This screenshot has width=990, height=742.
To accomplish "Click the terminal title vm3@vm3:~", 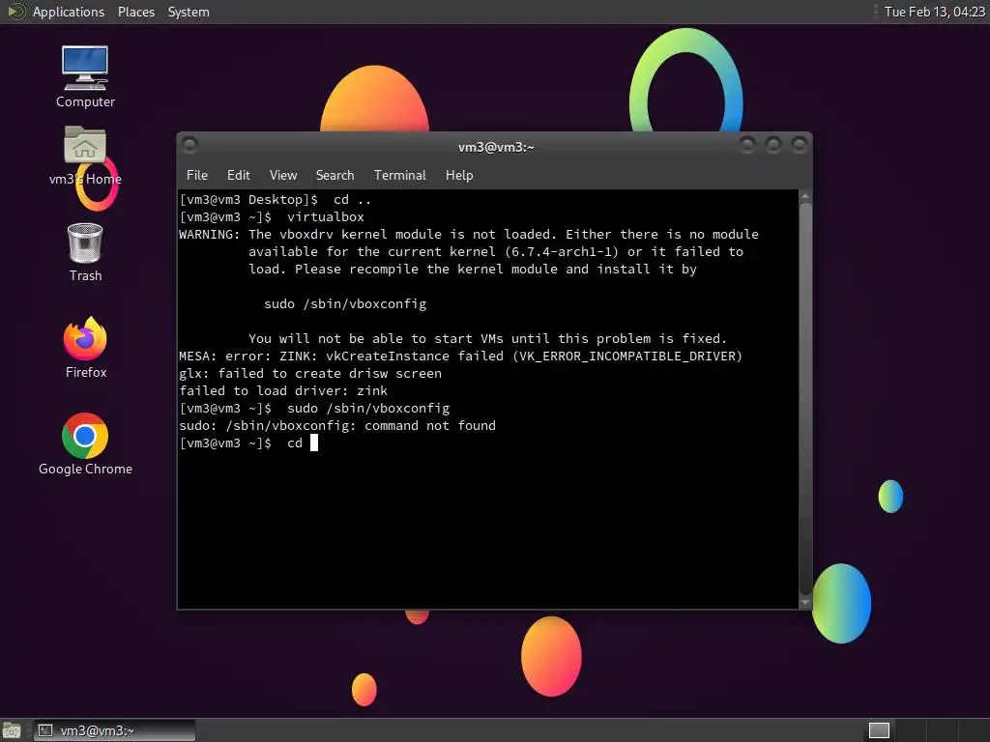I will 496,147.
